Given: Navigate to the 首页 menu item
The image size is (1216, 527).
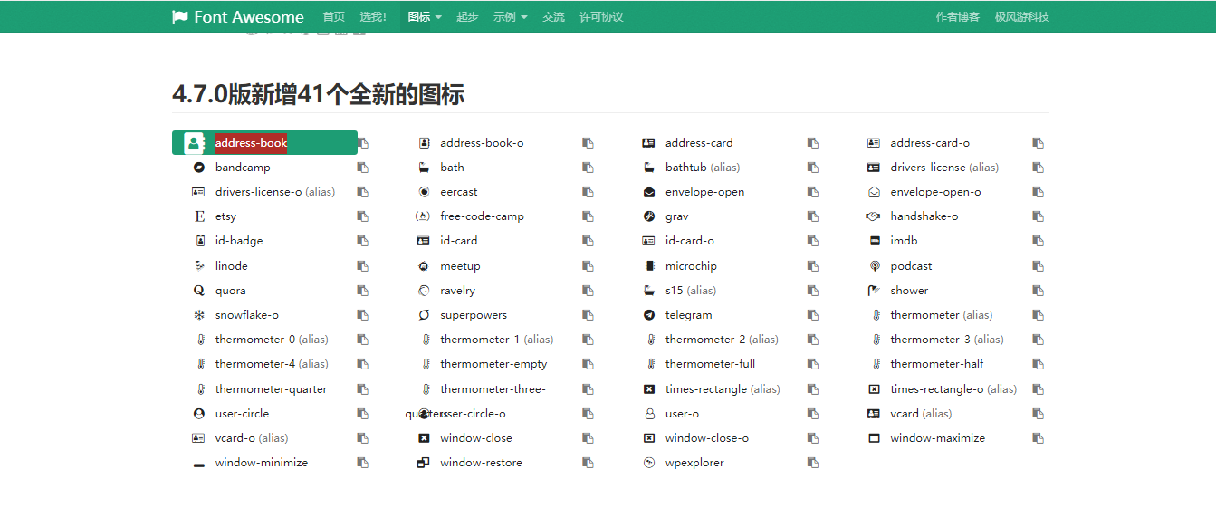Looking at the screenshot, I should (332, 16).
